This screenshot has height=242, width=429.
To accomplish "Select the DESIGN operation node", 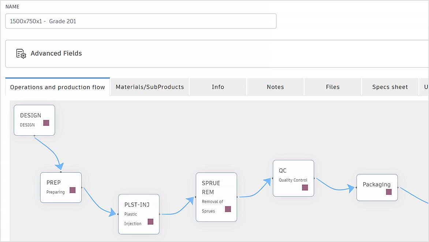I will pos(34,120).
